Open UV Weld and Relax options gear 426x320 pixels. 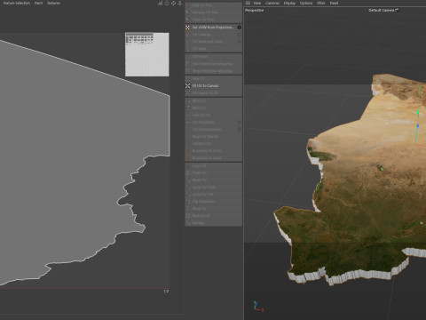[239, 42]
